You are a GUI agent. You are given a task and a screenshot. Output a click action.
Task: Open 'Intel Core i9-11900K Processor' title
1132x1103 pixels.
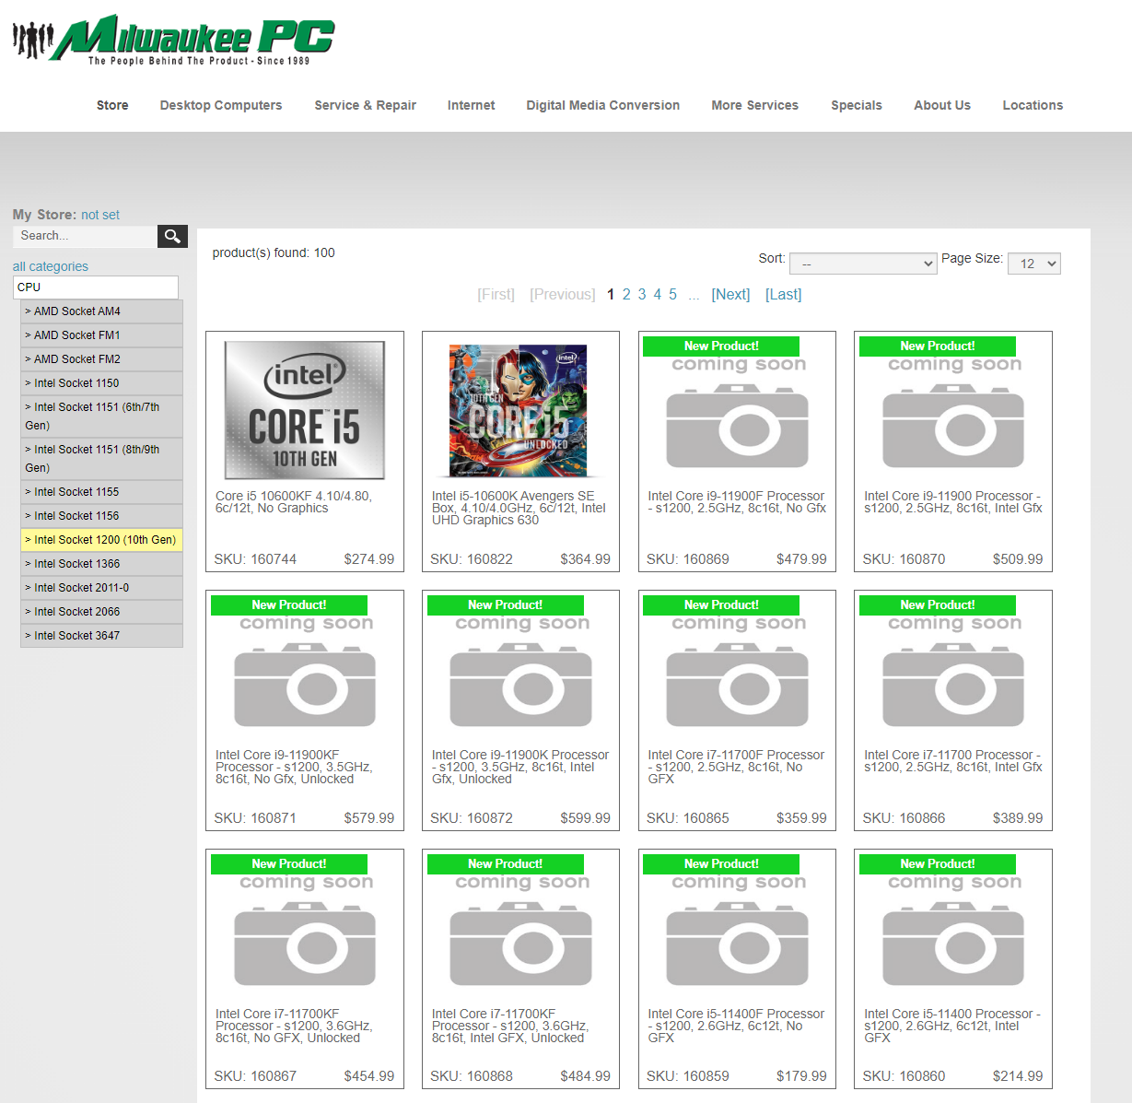[x=520, y=767]
